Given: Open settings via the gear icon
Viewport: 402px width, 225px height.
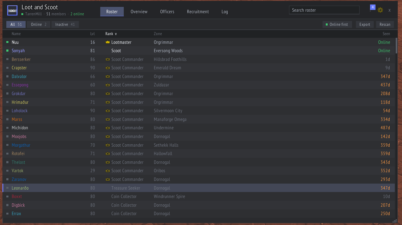Looking at the screenshot, I should coord(380,10).
